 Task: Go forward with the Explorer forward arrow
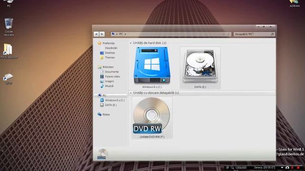click(x=102, y=34)
